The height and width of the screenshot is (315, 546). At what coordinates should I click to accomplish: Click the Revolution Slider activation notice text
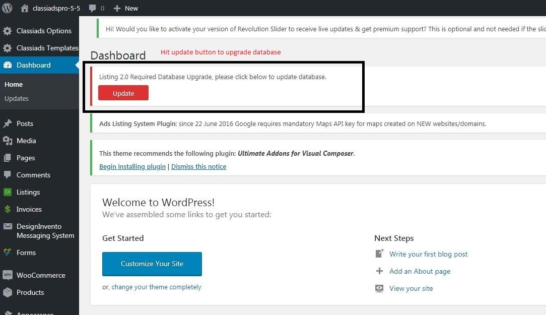[325, 29]
